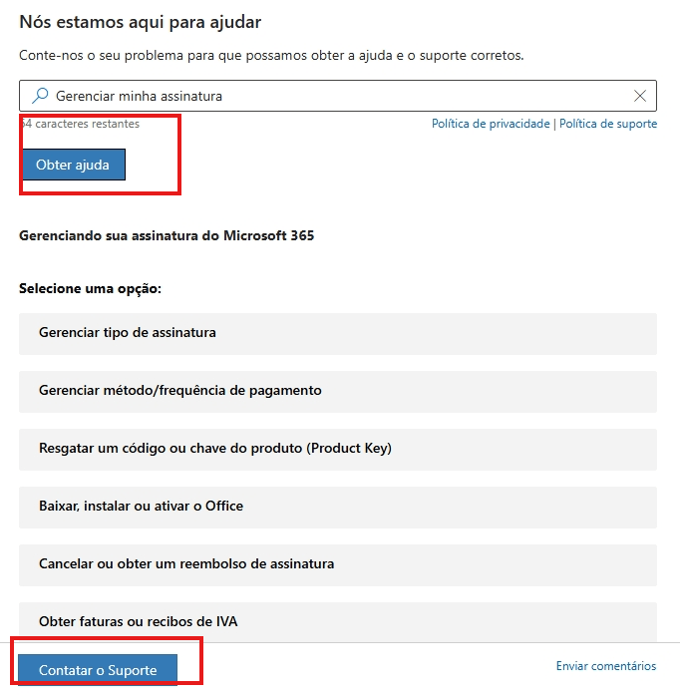
Task: Select 'Resgatar um código ou chave do produto'
Action: [x=338, y=450]
